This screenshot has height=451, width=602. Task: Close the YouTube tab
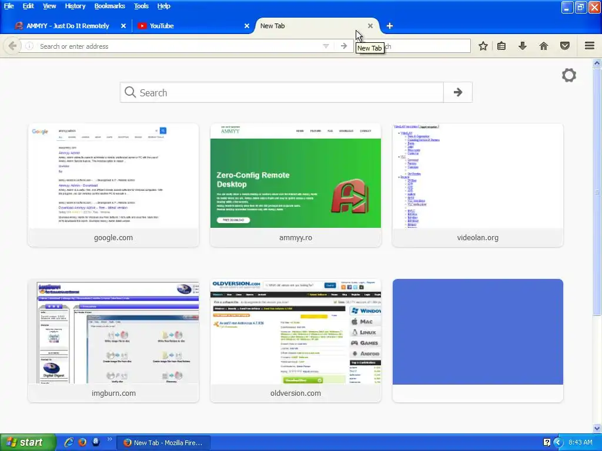247,26
